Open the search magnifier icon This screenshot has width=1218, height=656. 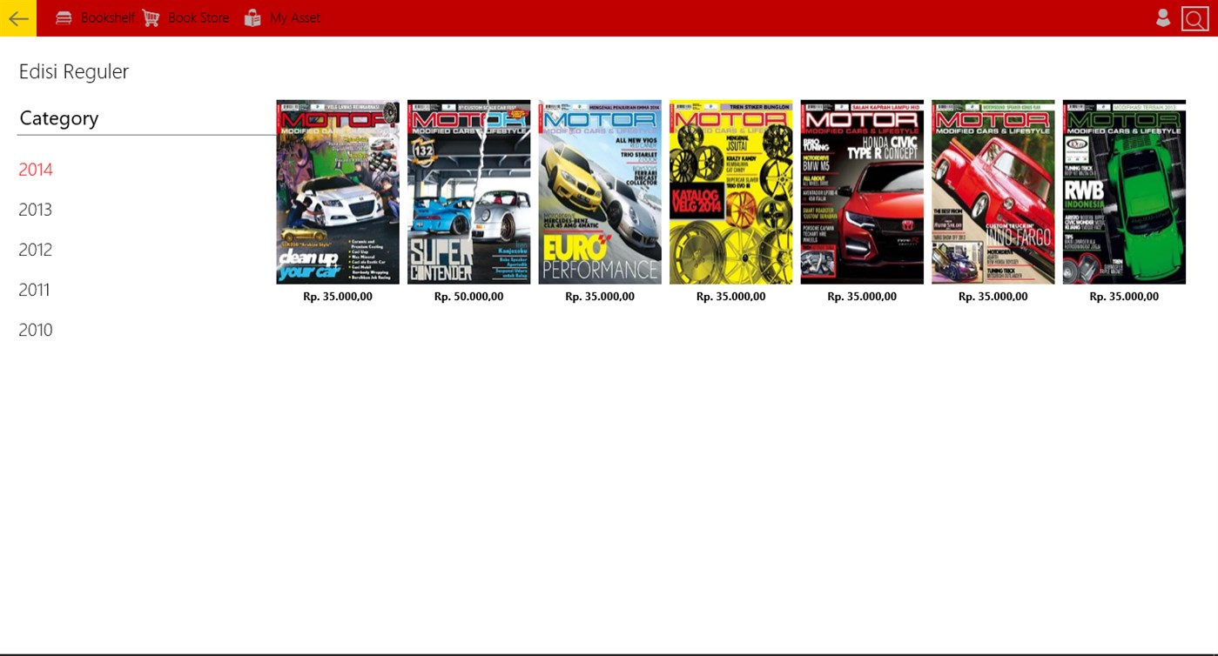[1194, 19]
